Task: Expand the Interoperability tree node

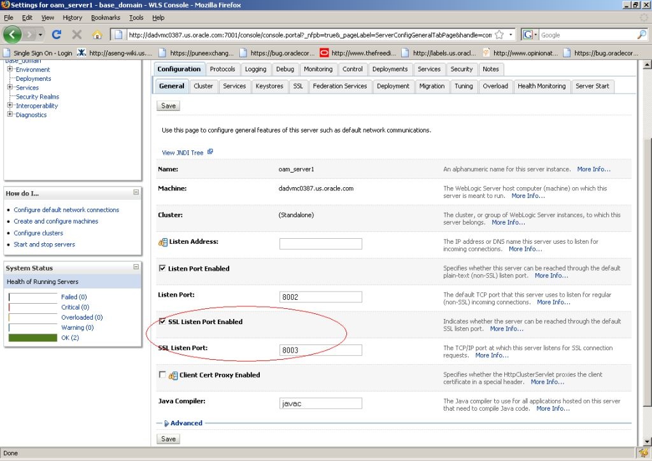Action: pos(10,105)
